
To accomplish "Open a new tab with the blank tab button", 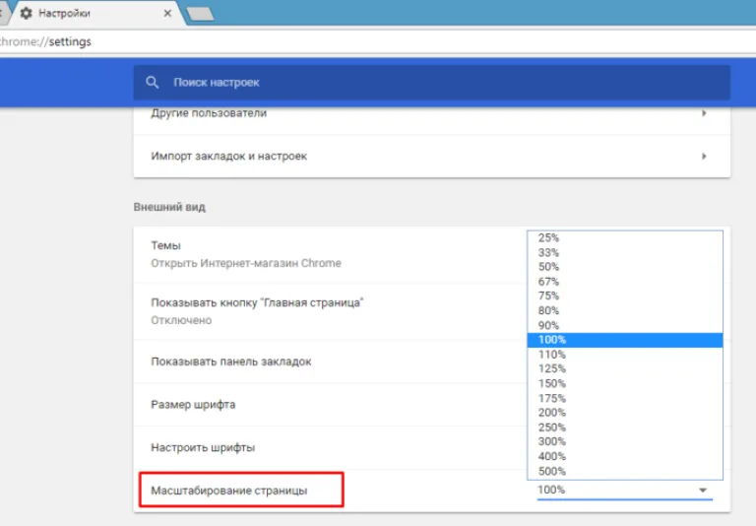I will (x=200, y=14).
